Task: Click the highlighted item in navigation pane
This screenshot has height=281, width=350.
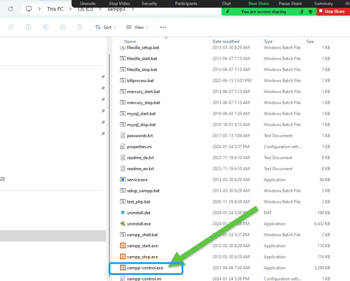Action: coord(53,236)
